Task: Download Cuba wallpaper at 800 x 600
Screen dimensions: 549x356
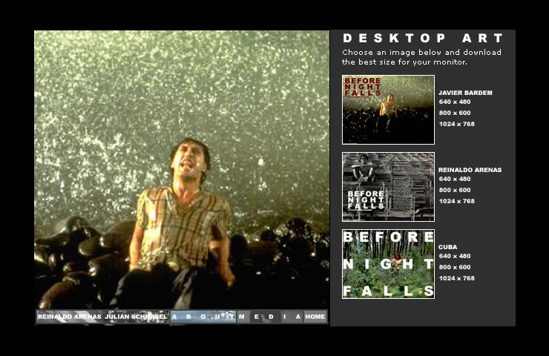Action: (x=455, y=267)
